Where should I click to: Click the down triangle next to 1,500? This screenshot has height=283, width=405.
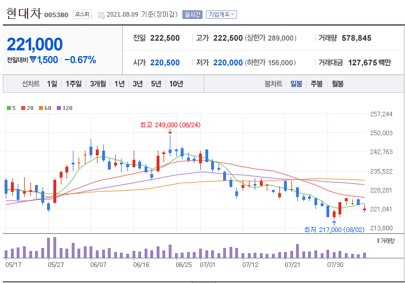click(x=33, y=60)
